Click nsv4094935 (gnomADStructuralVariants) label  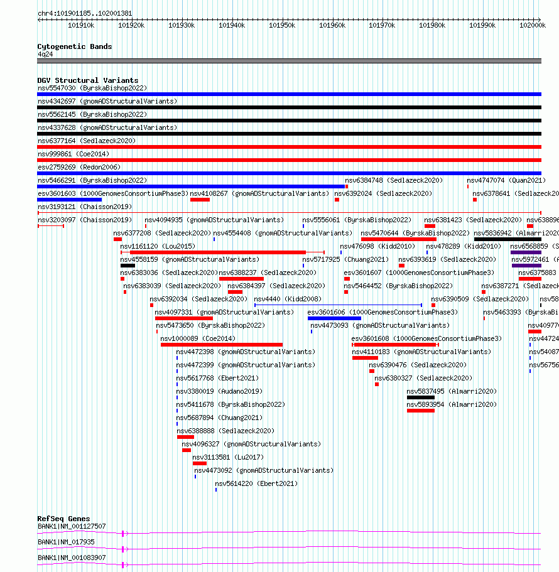[x=214, y=220]
